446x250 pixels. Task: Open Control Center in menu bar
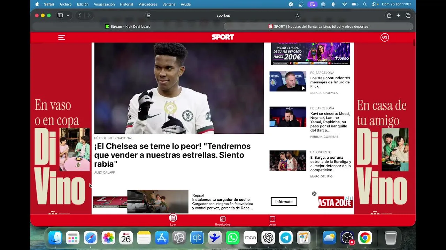pos(375,4)
